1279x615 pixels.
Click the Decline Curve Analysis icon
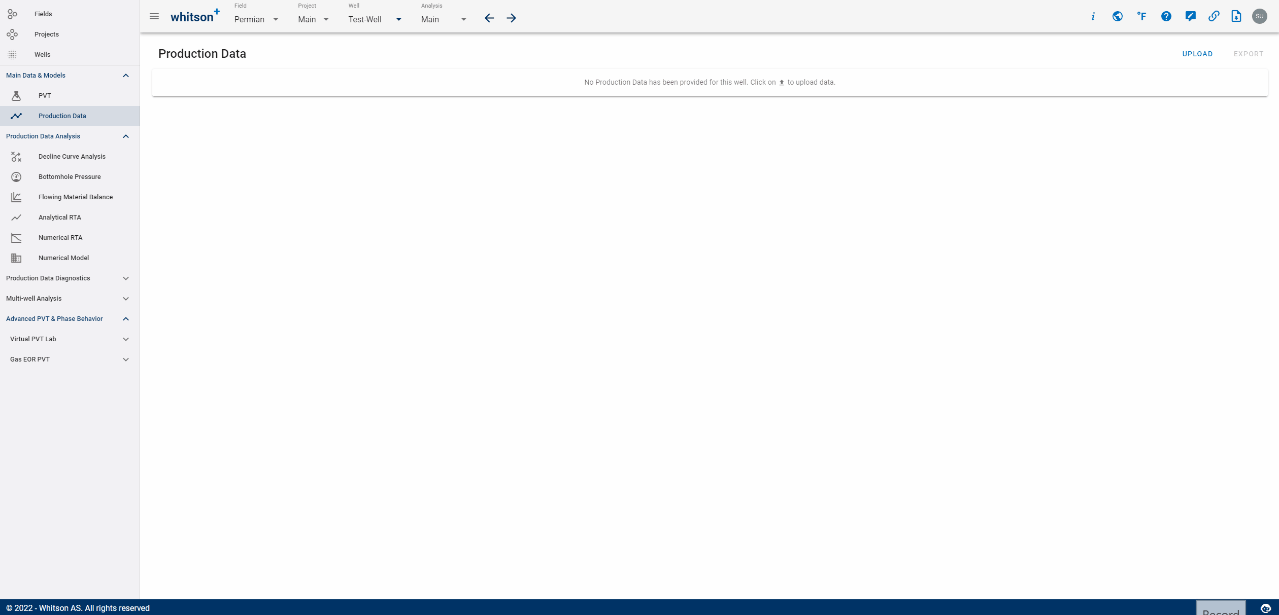point(16,156)
